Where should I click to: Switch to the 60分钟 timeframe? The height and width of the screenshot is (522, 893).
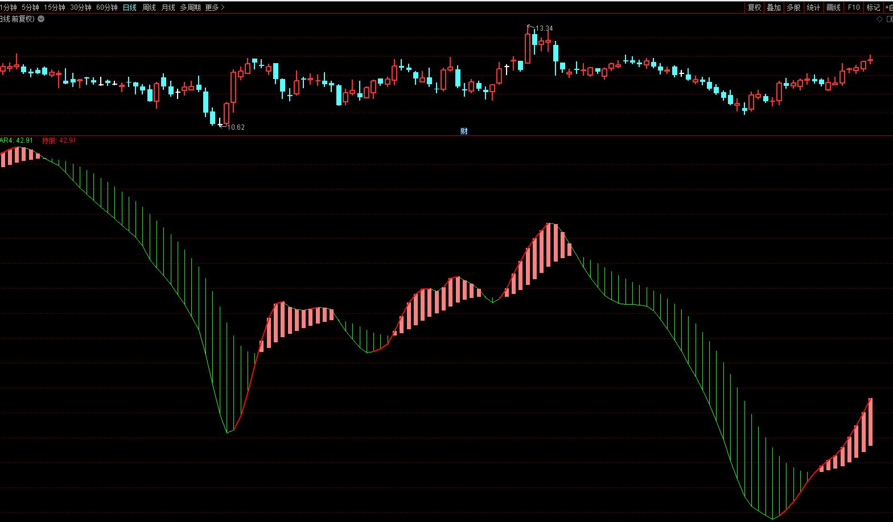coord(106,7)
